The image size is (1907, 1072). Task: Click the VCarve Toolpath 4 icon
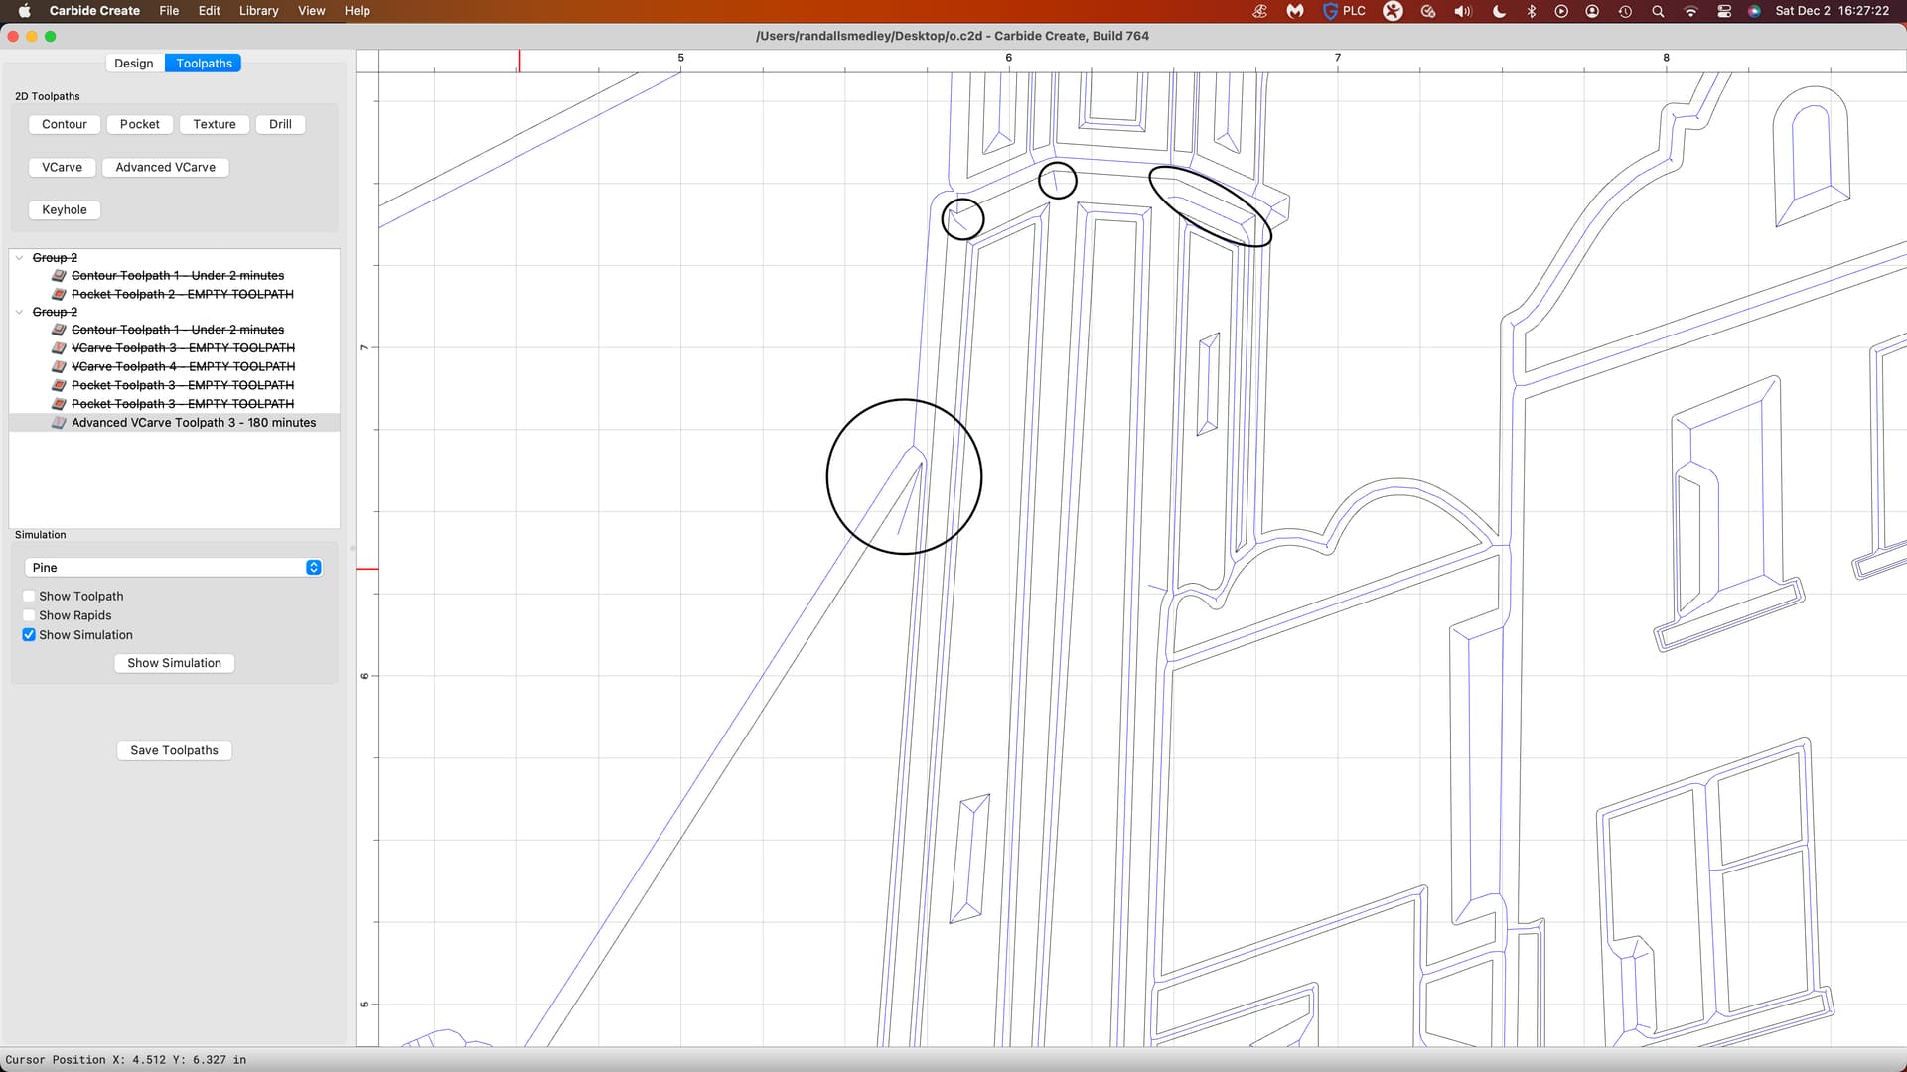click(x=59, y=367)
